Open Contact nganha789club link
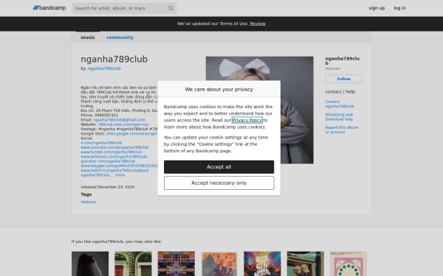The image size is (443, 276). (x=340, y=104)
